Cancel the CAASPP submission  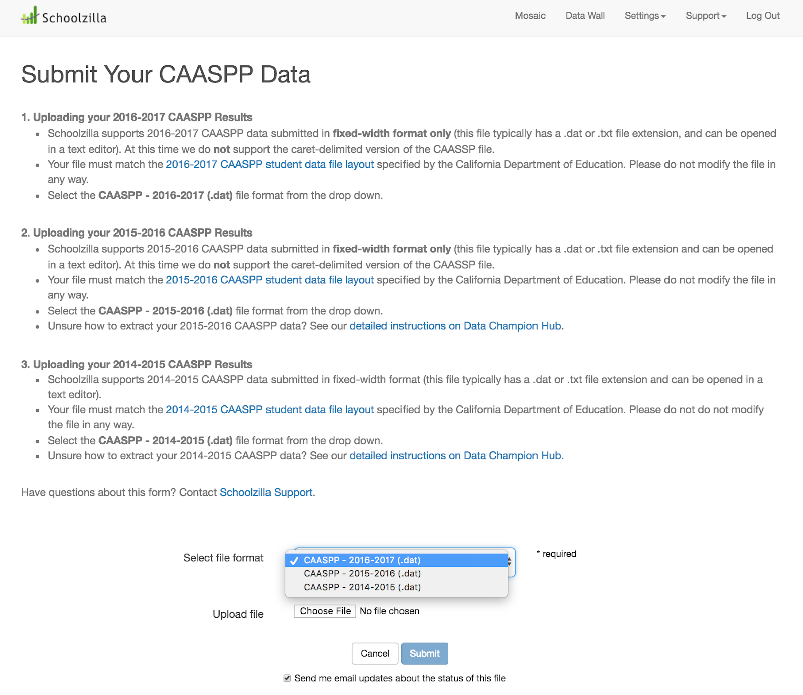click(375, 653)
